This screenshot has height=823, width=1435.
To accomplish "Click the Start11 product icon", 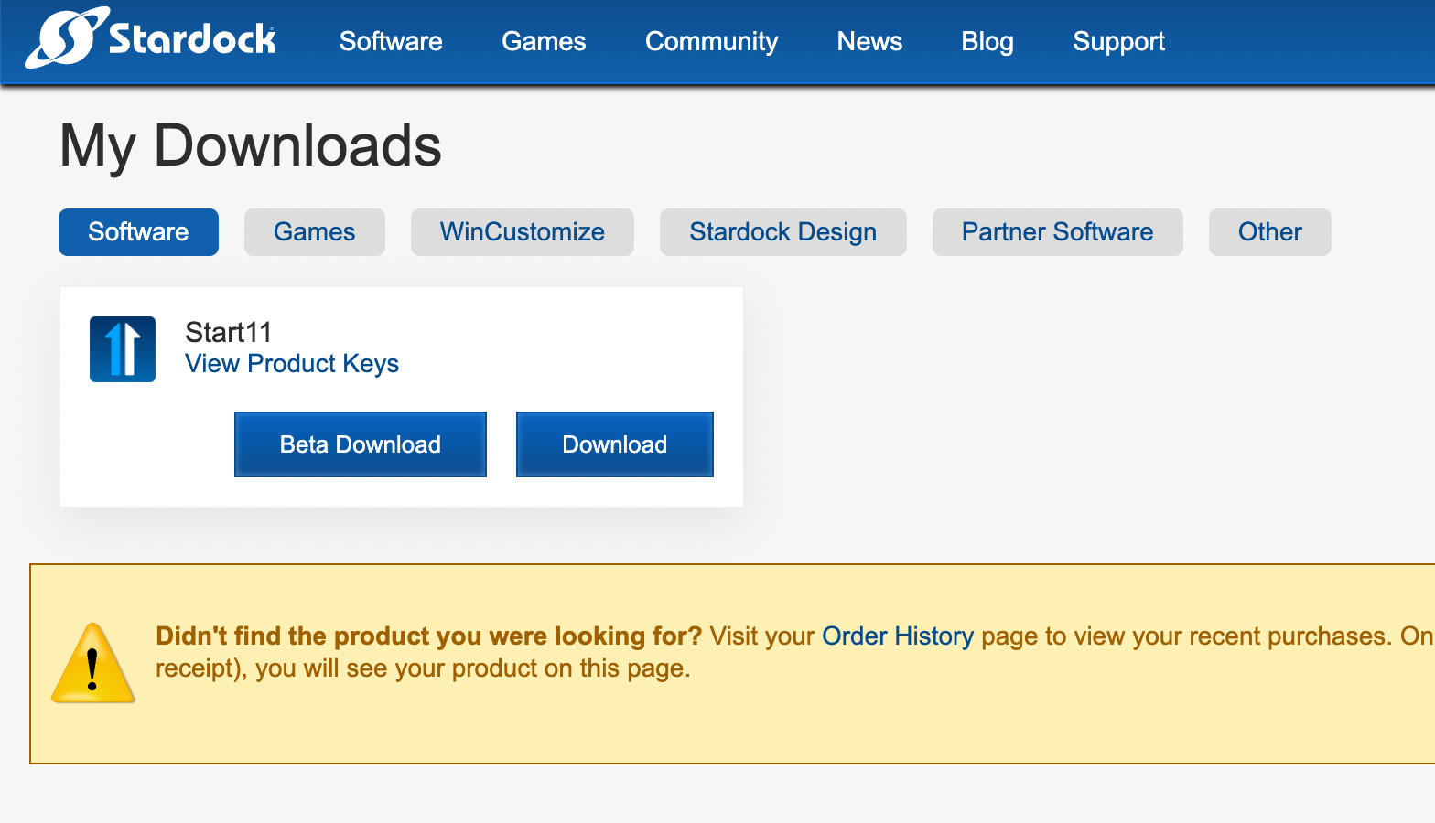I will pyautogui.click(x=123, y=349).
